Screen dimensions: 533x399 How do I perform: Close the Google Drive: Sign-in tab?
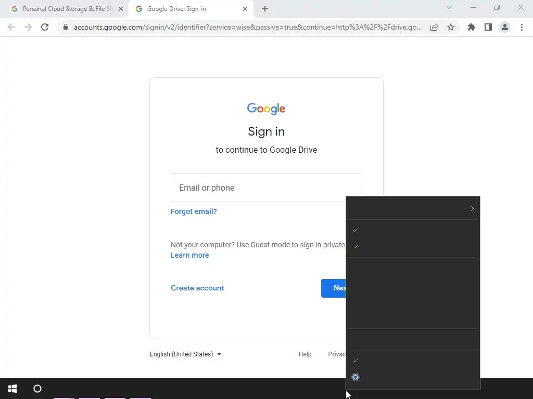tap(245, 9)
